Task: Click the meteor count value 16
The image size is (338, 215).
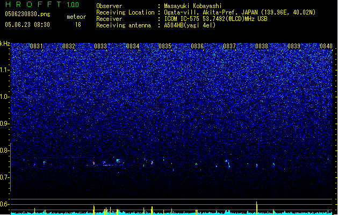Action: [x=78, y=25]
